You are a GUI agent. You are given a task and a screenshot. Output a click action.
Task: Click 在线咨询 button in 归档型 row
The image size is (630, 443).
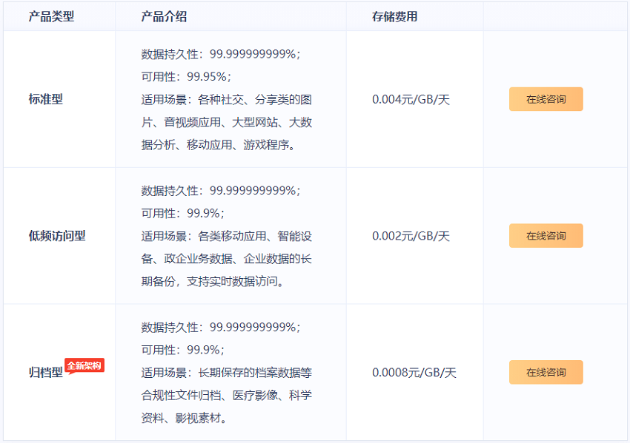coord(546,373)
